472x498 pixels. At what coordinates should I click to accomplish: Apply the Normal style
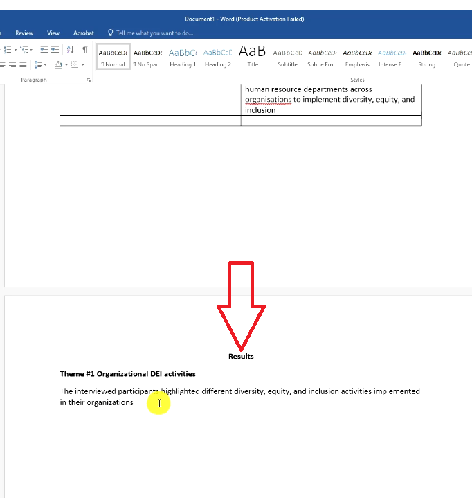click(113, 57)
